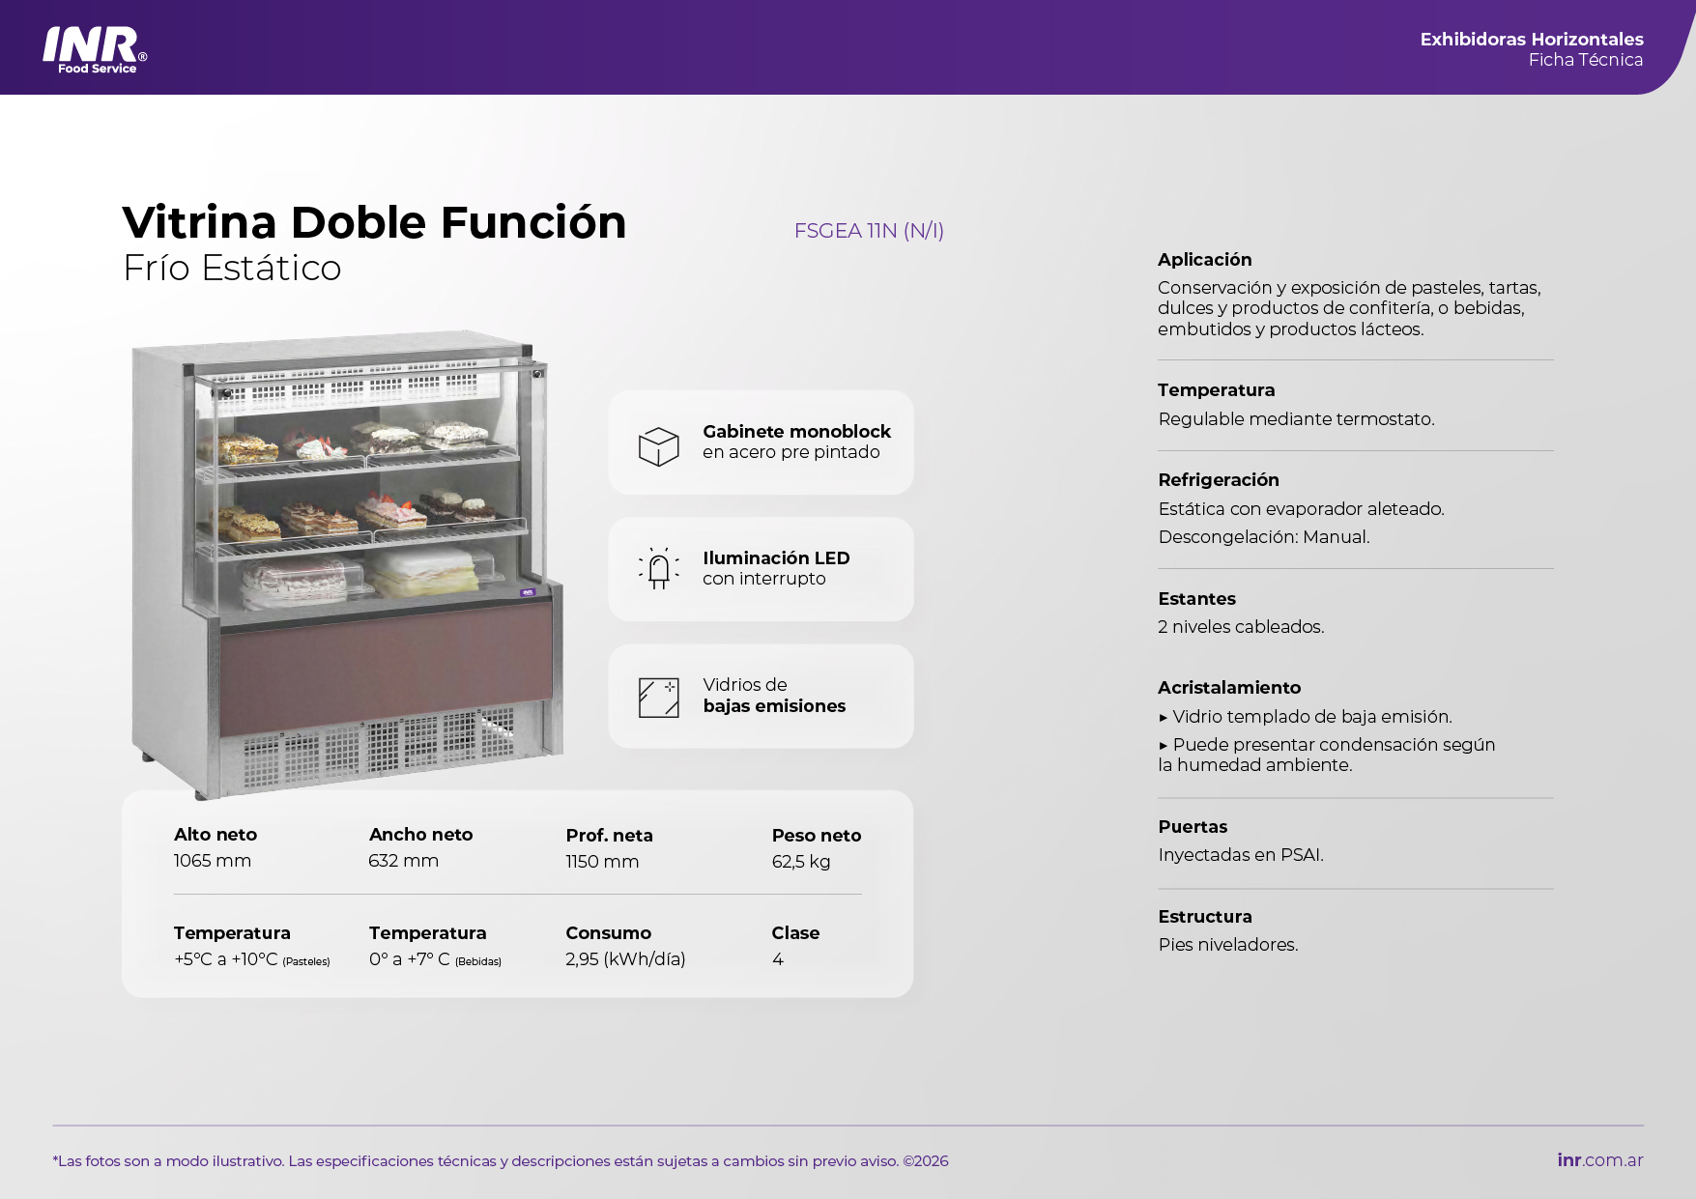Click the INR Food Service logo
Image resolution: width=1696 pixels, height=1199 pixels.
[x=94, y=49]
